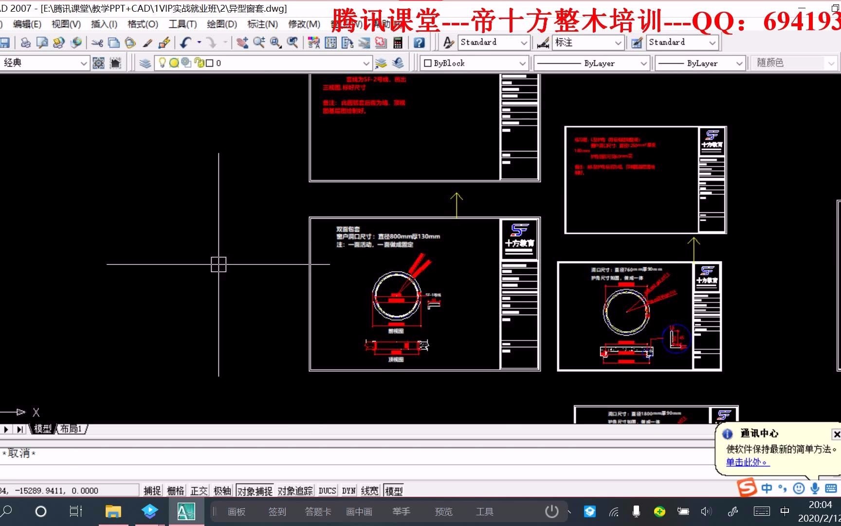Click the My Workspace icon

[x=115, y=63]
